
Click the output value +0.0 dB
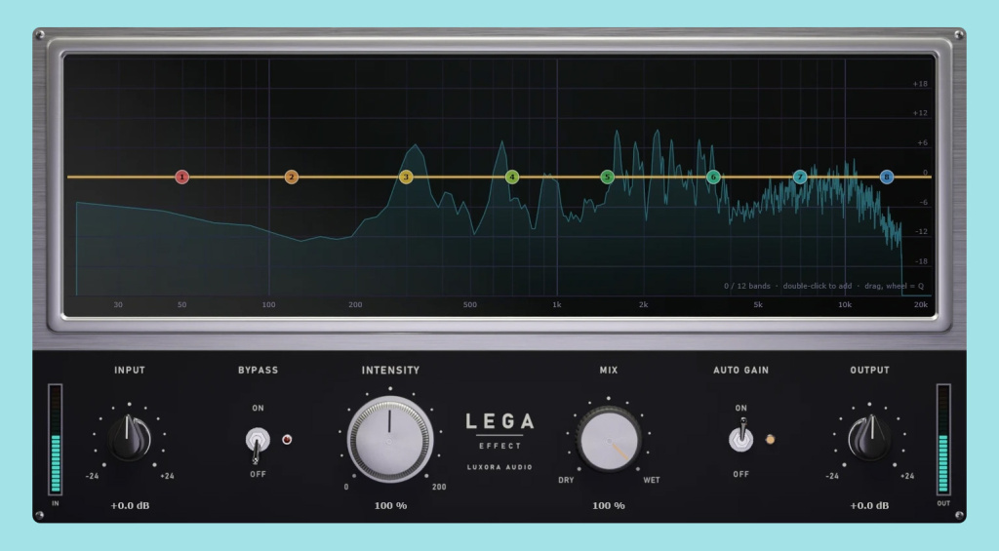click(x=869, y=506)
